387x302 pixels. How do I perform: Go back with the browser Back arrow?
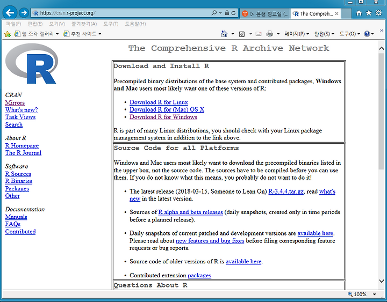[x=10, y=12]
